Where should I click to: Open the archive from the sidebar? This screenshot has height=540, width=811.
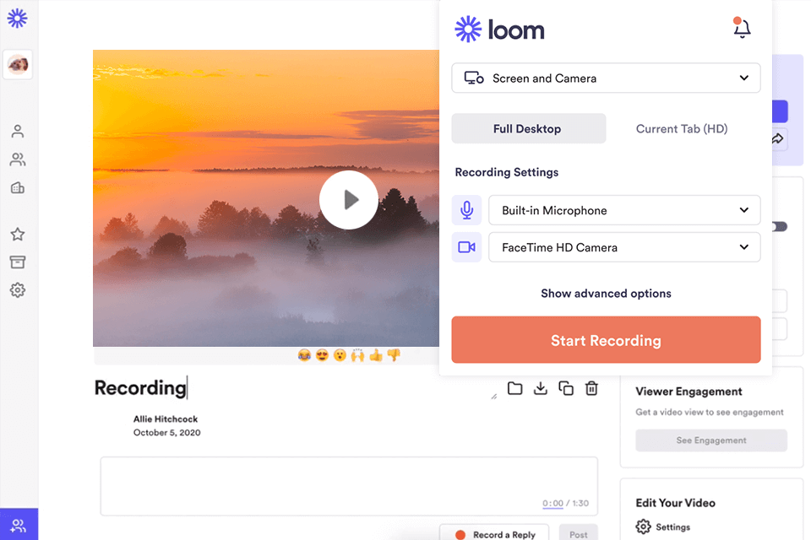tap(18, 262)
